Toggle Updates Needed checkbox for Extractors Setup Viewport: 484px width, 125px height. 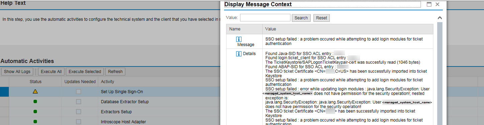(78, 112)
